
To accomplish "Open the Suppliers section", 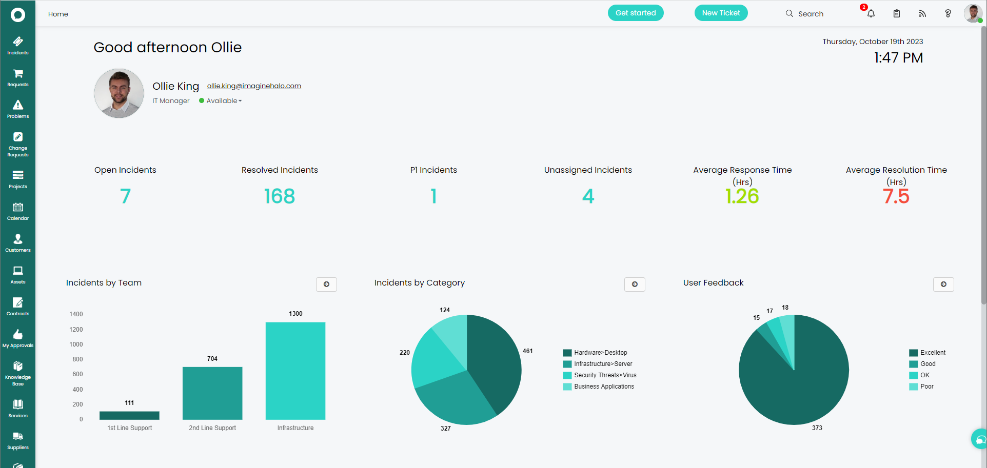I will pyautogui.click(x=18, y=440).
